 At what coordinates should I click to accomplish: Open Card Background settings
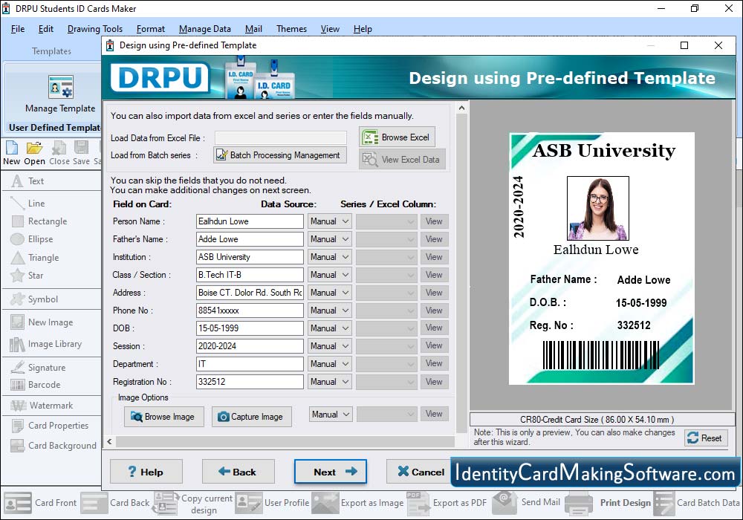[x=53, y=446]
